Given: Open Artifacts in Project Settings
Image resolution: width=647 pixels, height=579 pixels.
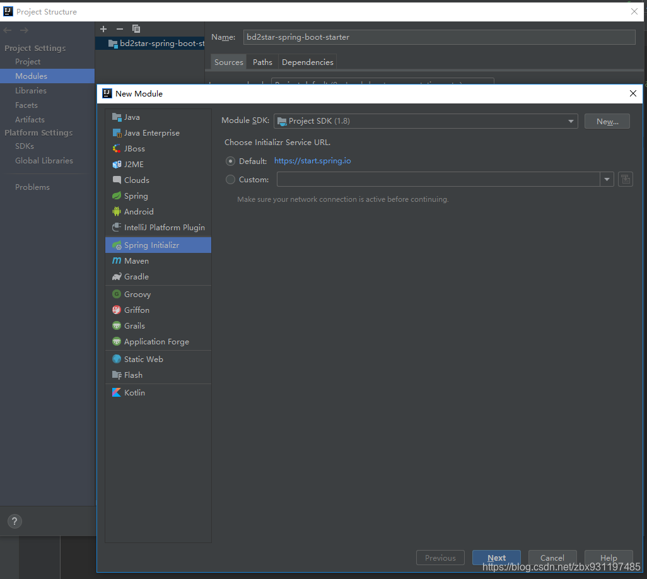Looking at the screenshot, I should 30,120.
